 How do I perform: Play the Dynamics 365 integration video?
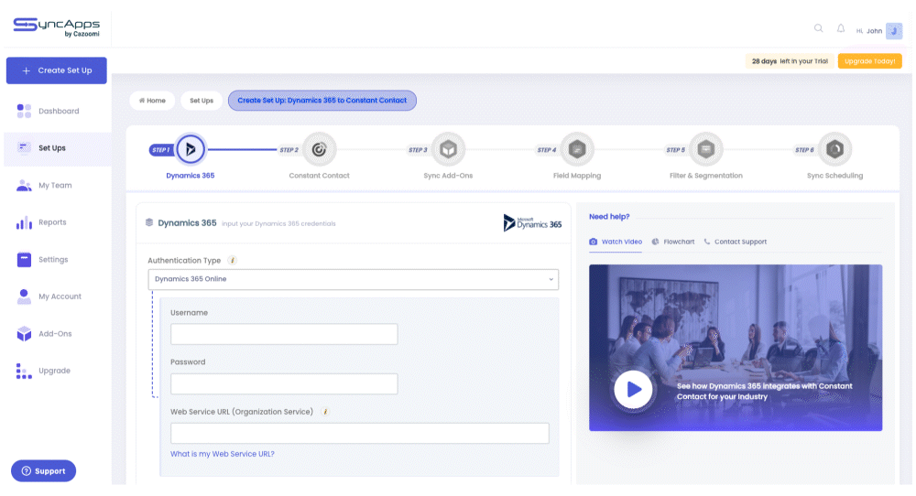[x=633, y=389]
